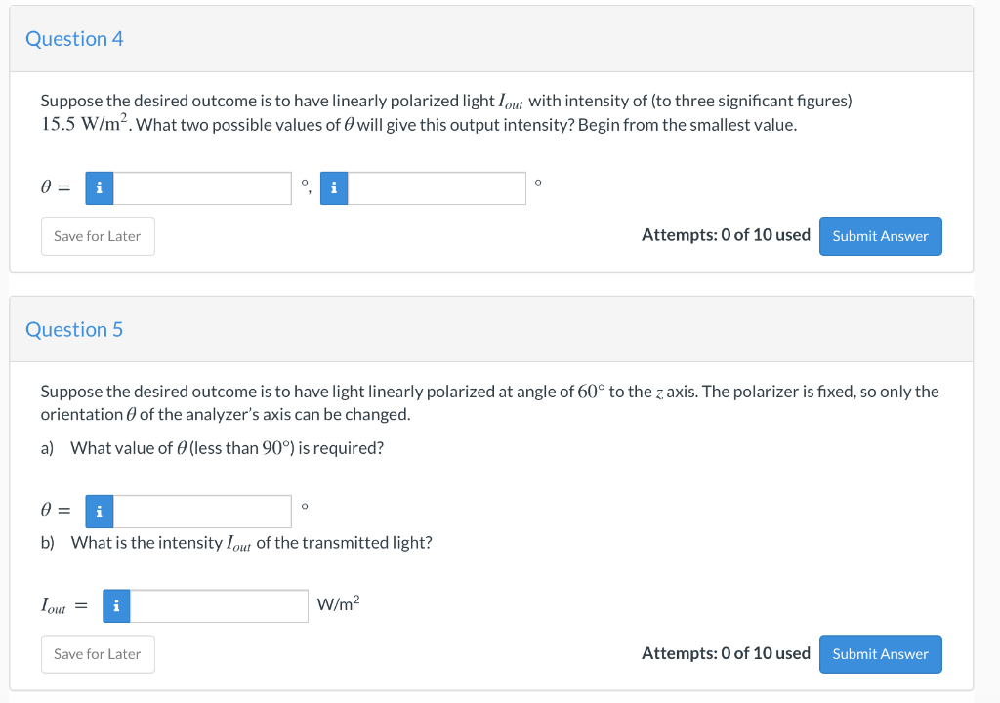This screenshot has height=703, width=1000.
Task: Click part b) text about transmitted light intensity
Action: point(251,543)
